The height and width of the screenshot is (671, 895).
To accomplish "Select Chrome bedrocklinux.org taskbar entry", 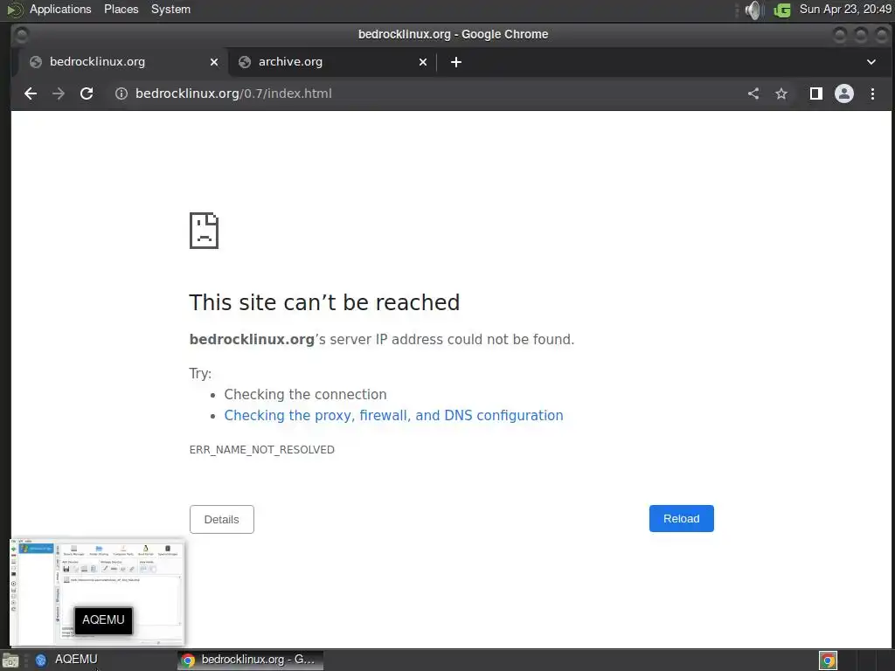I will coord(250,660).
